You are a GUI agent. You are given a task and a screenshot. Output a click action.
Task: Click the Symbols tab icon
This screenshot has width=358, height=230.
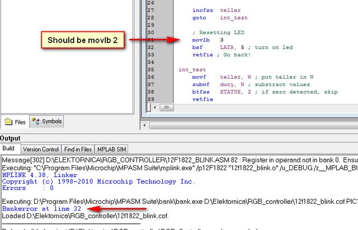click(x=36, y=121)
